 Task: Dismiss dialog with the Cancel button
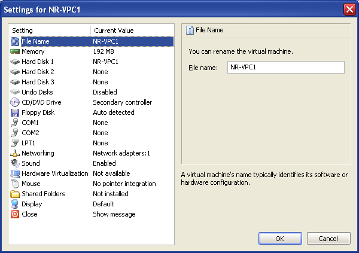point(328,239)
